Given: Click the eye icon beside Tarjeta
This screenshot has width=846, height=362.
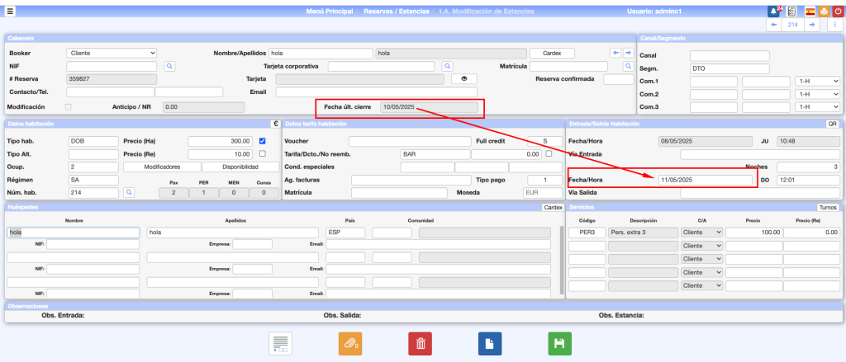Looking at the screenshot, I should 463,79.
